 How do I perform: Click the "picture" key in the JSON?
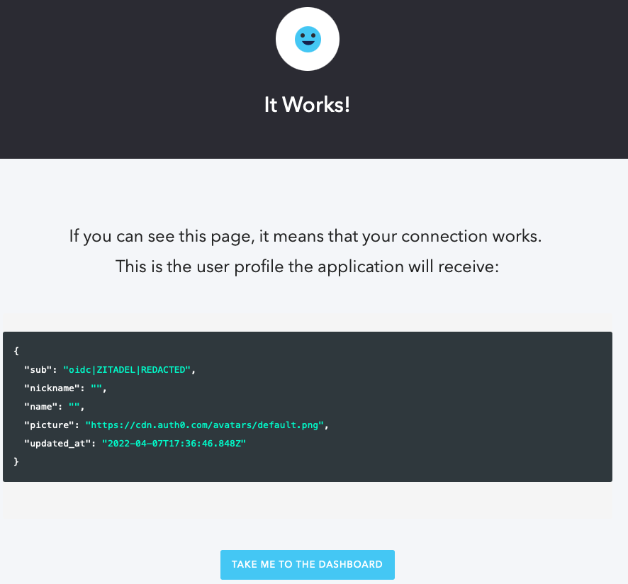click(49, 425)
